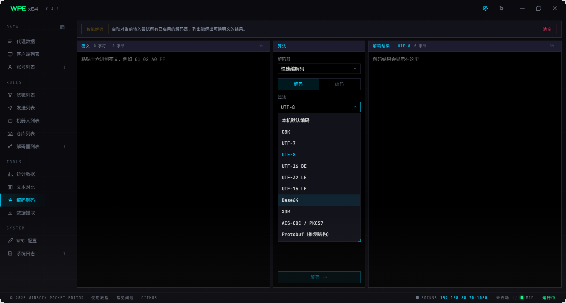Open the 发送列表 page
This screenshot has height=303, width=566.
(x=36, y=108)
